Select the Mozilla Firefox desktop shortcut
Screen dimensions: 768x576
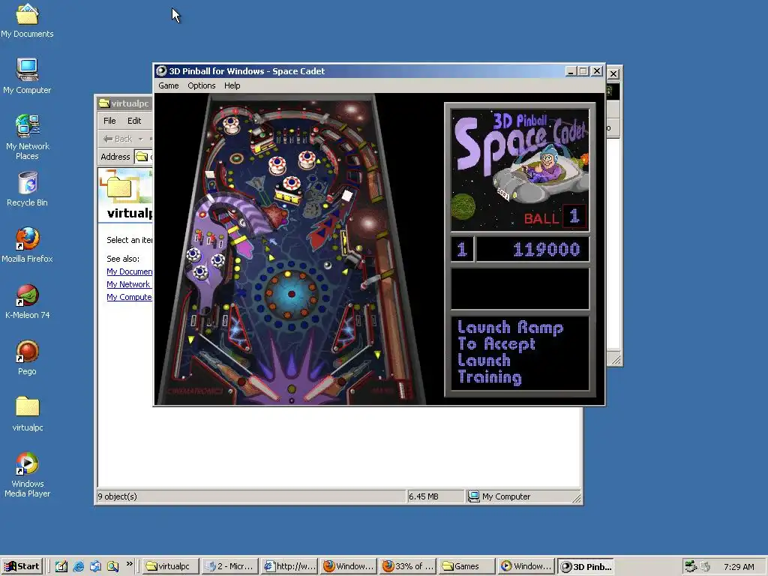27,245
